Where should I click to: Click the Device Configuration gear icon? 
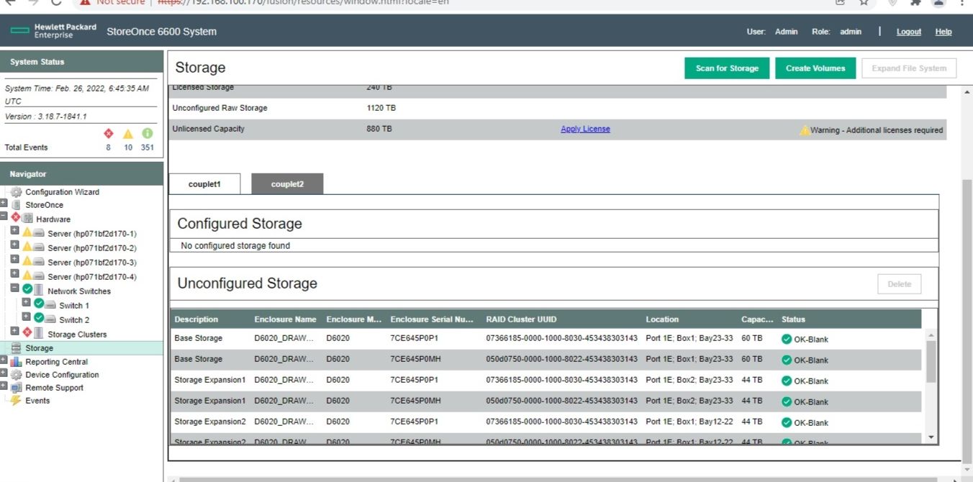point(16,375)
